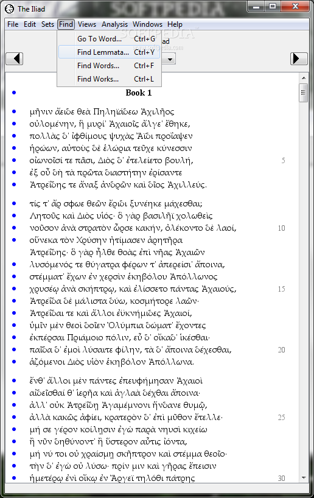This screenshot has width=314, height=498.
Task: Click the scrollbar down arrow
Action: [x=304, y=478]
